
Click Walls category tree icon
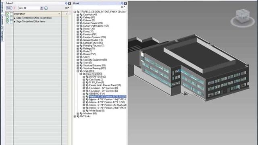(81, 71)
